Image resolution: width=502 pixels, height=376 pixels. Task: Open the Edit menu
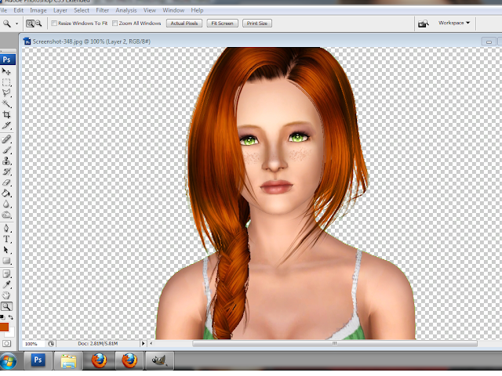click(x=18, y=10)
